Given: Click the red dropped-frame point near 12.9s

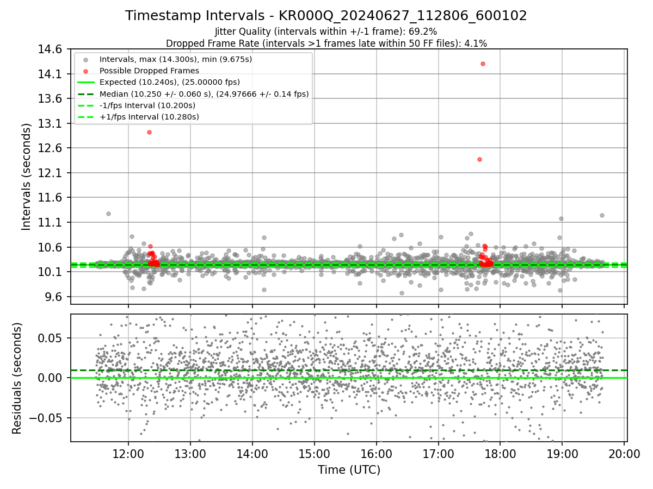Looking at the screenshot, I should [149, 132].
